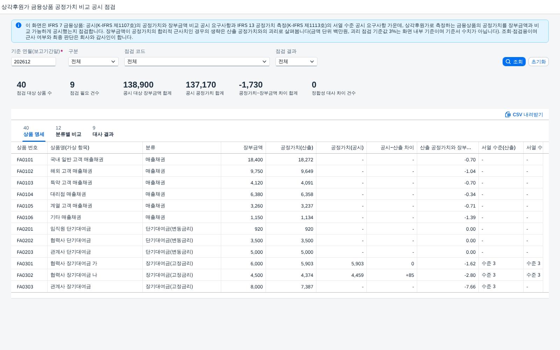560x350 pixels.
Task: Click the 공정가치(공시) column header
Action: tap(342, 148)
